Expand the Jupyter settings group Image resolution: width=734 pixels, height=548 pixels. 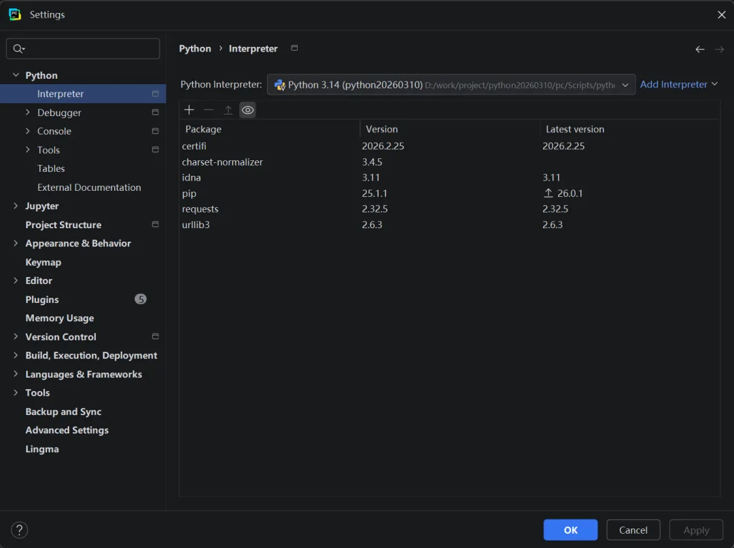pos(16,206)
